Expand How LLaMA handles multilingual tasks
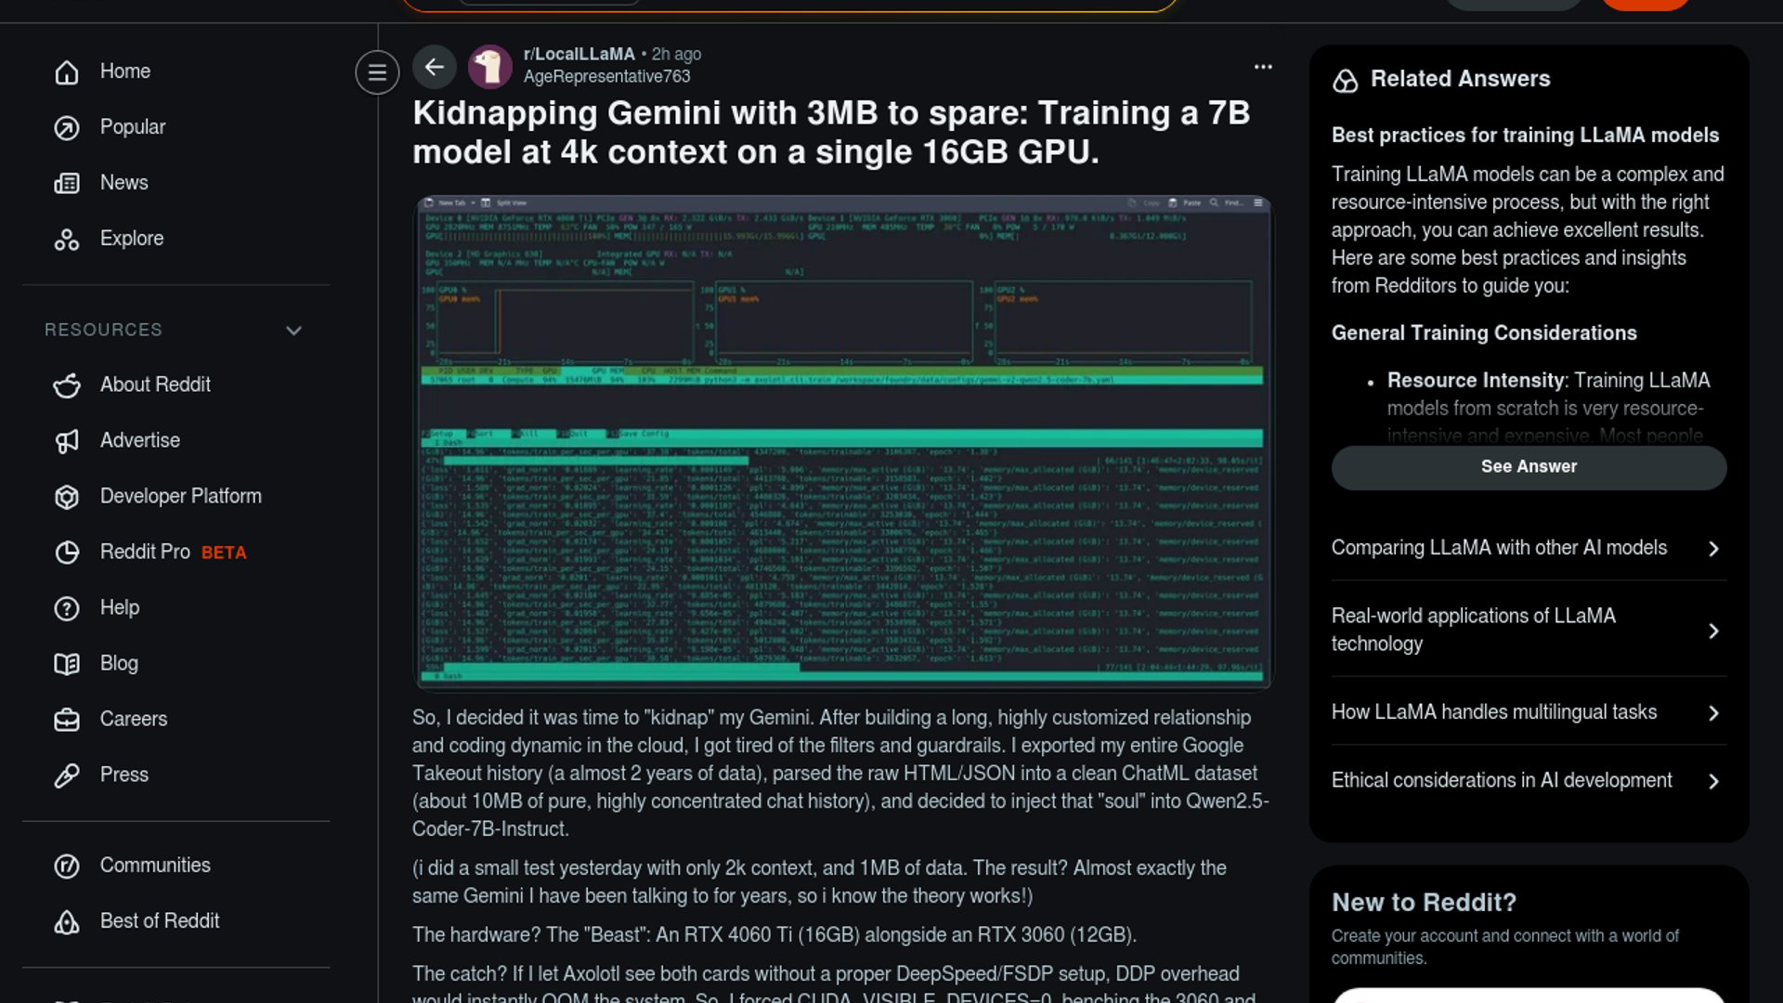 tap(1713, 713)
